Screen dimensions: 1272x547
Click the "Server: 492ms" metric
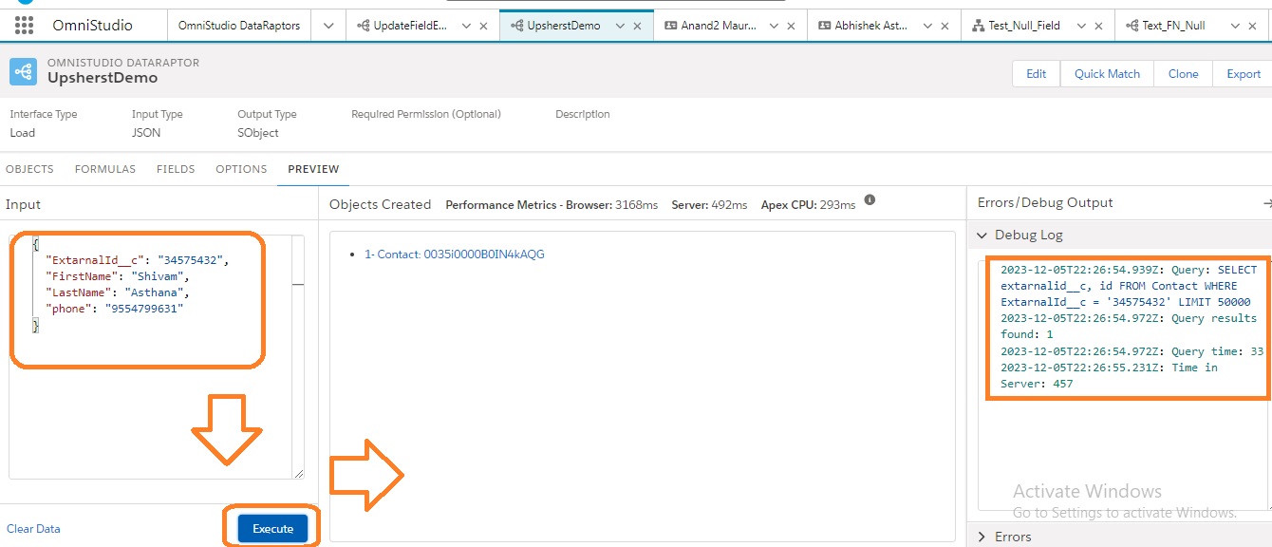tap(709, 204)
